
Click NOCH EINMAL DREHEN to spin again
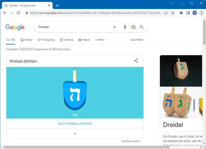click(x=75, y=124)
